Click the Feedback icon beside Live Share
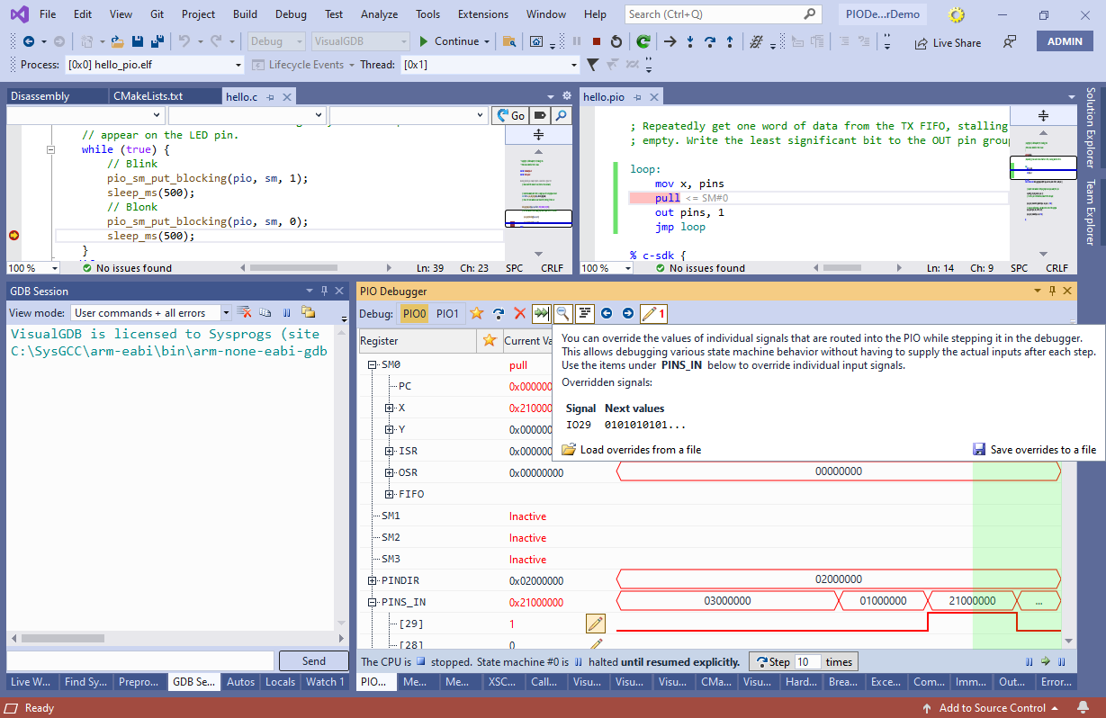 click(x=1010, y=42)
